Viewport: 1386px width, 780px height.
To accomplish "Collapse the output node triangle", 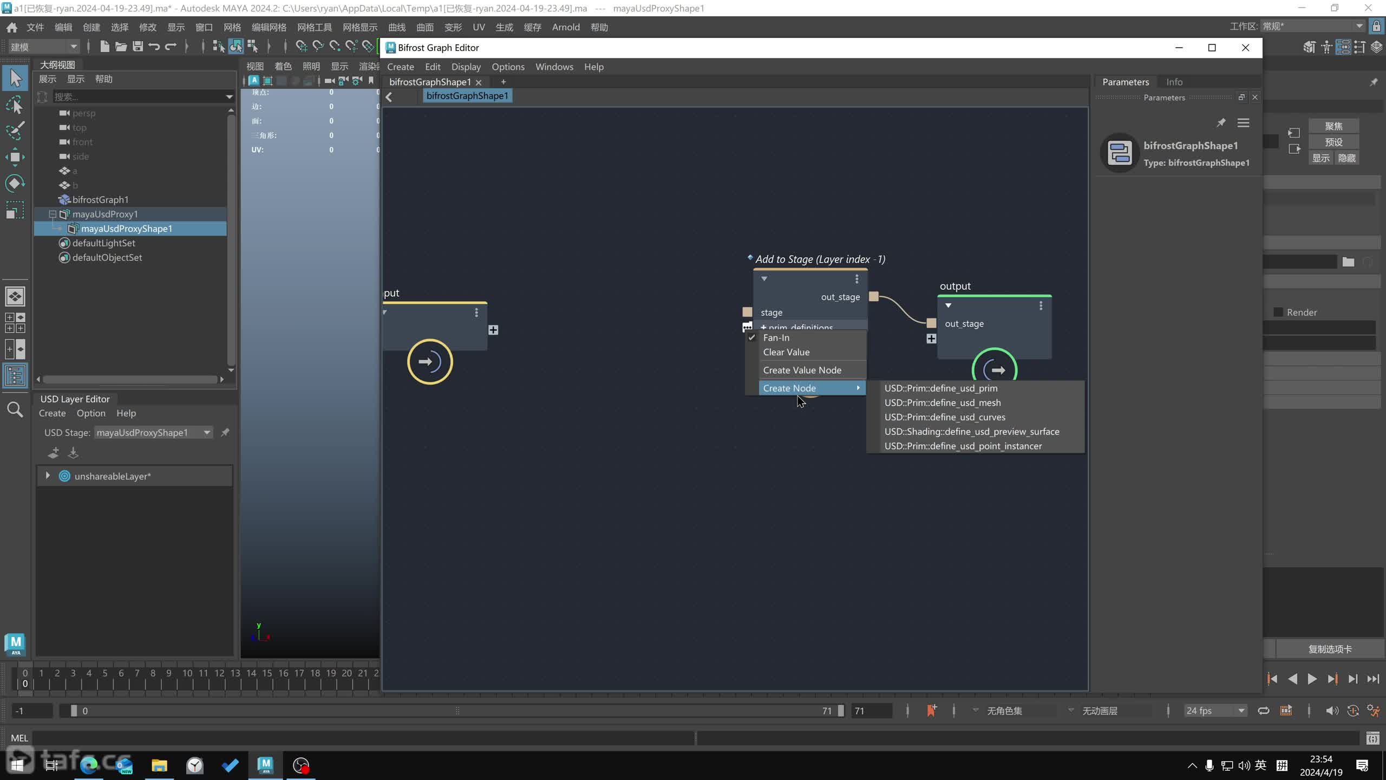I will point(948,305).
